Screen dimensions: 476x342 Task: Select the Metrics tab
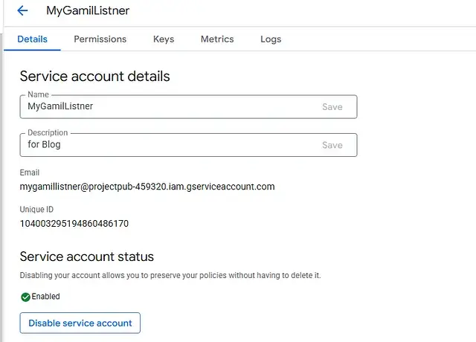tap(217, 39)
